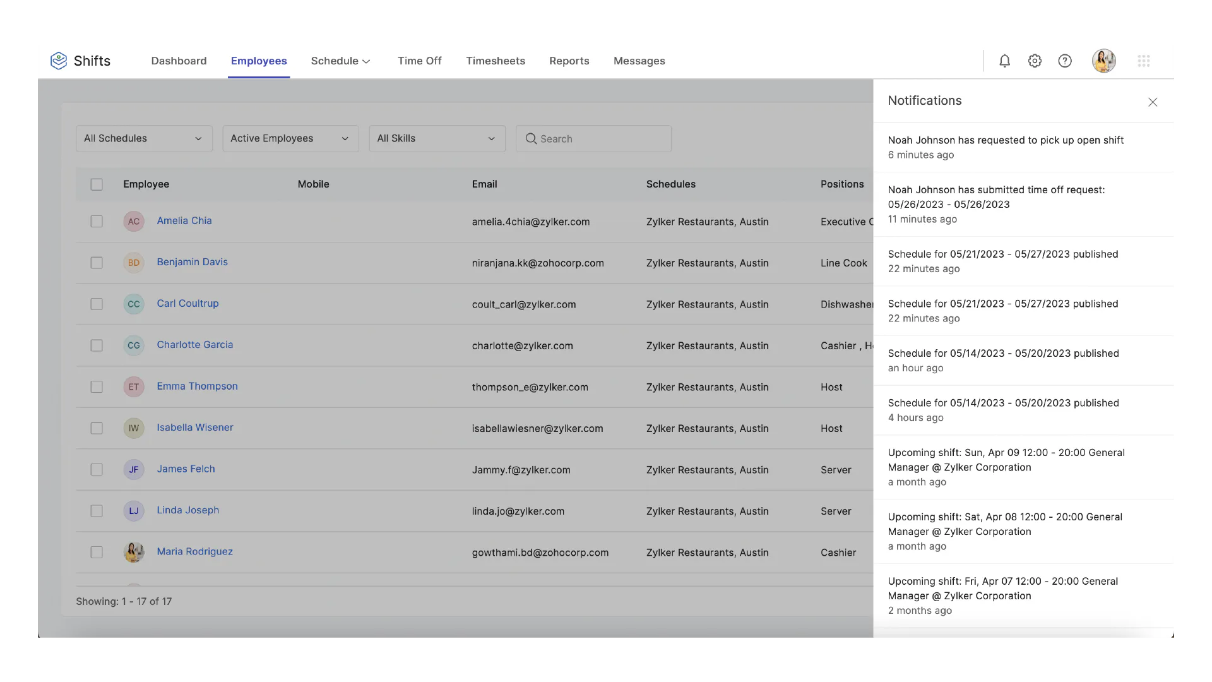Go to the Messages tab
This screenshot has height=682, width=1212.
click(x=639, y=61)
